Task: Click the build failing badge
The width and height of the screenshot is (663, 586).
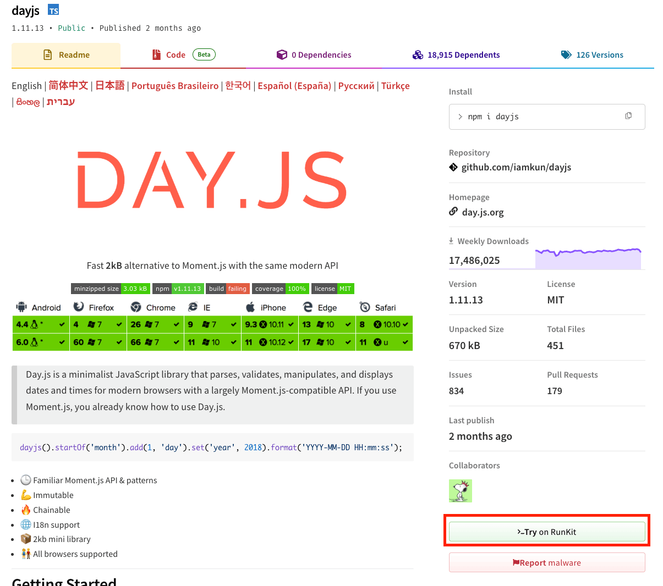Action: pyautogui.click(x=228, y=289)
